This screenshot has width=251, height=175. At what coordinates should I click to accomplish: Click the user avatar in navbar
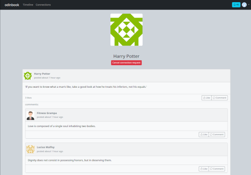244,5
